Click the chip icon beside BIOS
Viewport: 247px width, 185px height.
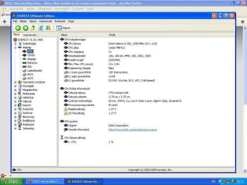pos(24,74)
